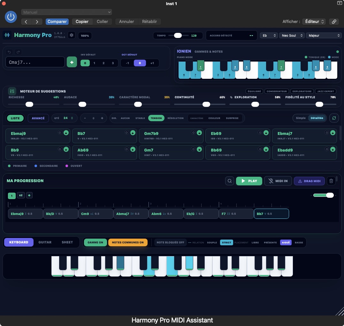Toggle Note Bloquée OFF

(171, 242)
